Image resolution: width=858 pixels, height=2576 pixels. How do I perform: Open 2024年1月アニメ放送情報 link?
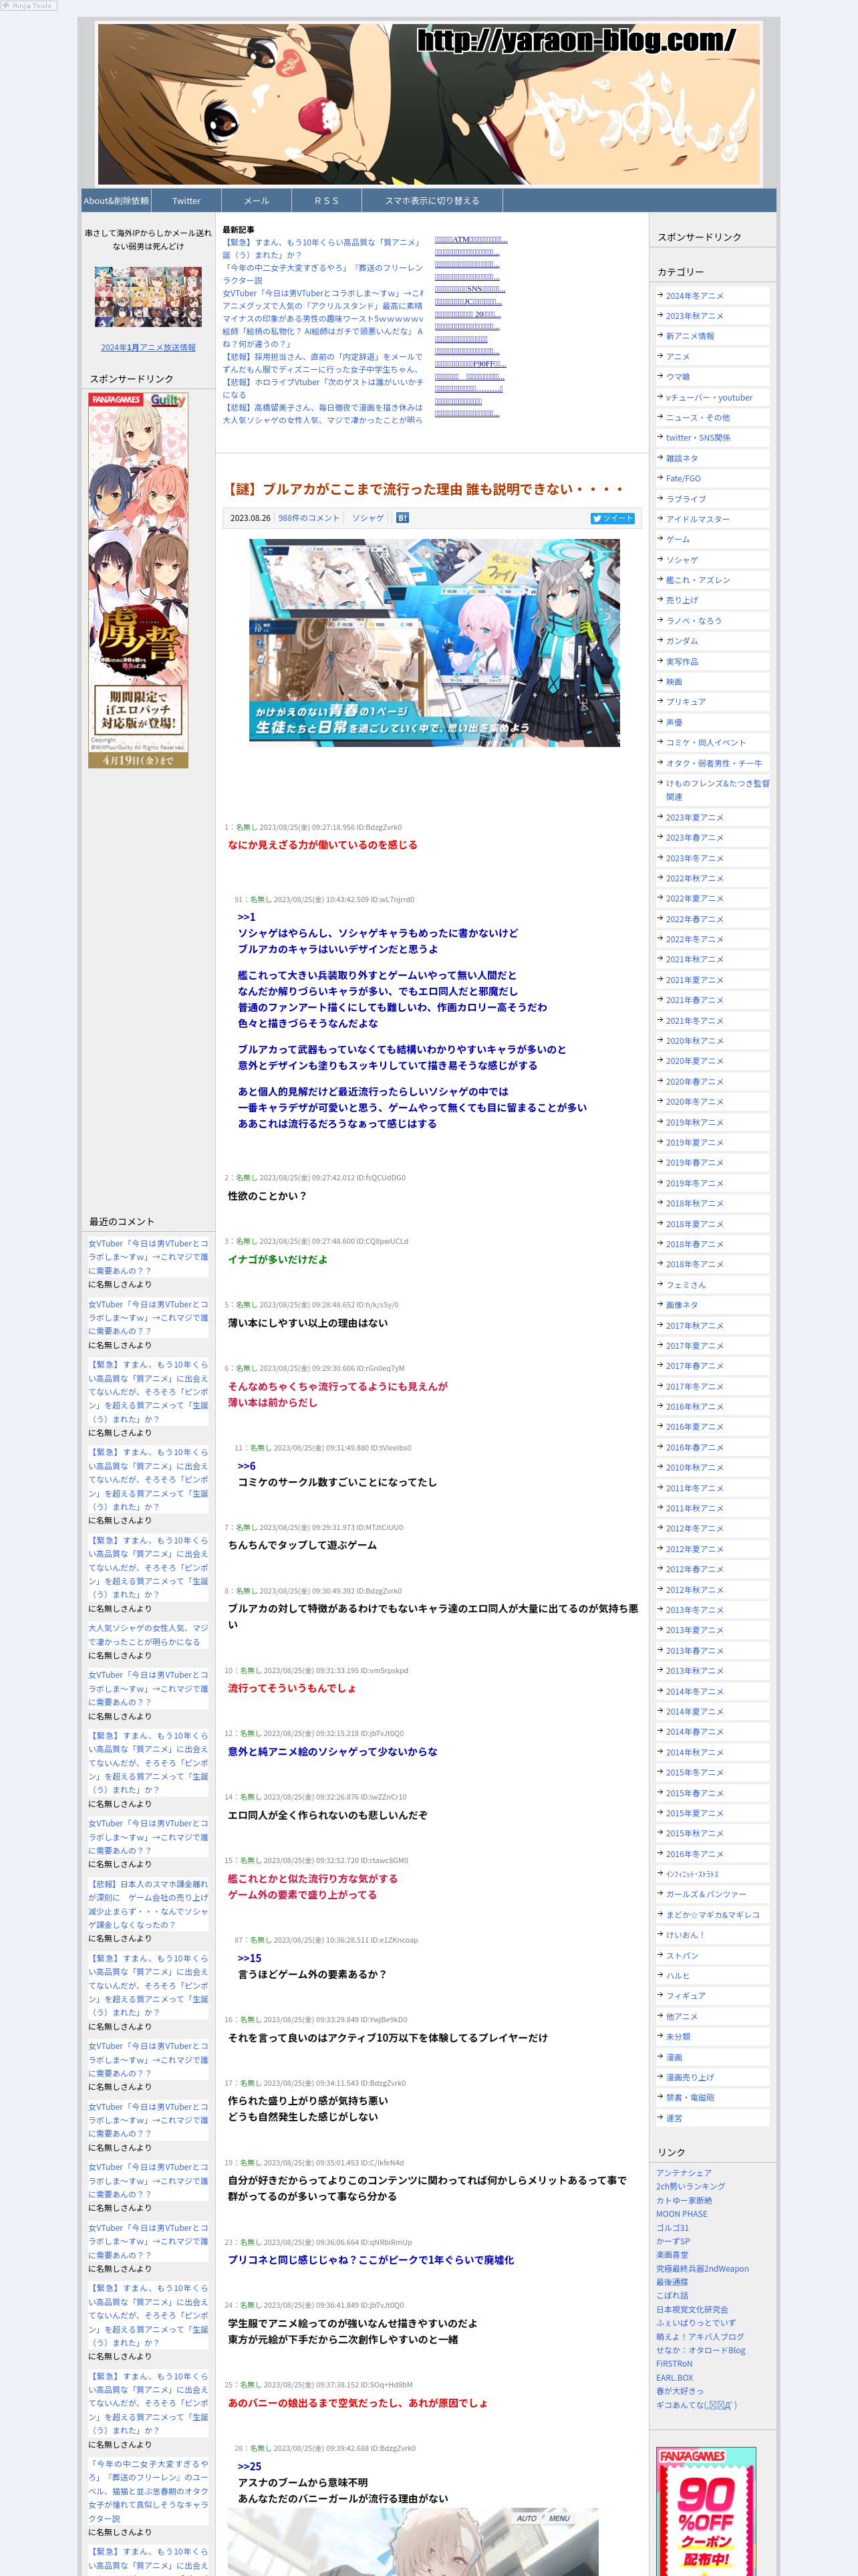tap(148, 348)
